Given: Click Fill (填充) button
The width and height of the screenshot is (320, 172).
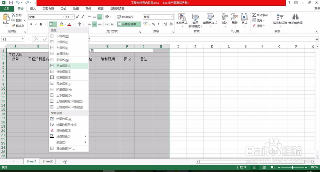Looking at the screenshot, I should 259,20.
